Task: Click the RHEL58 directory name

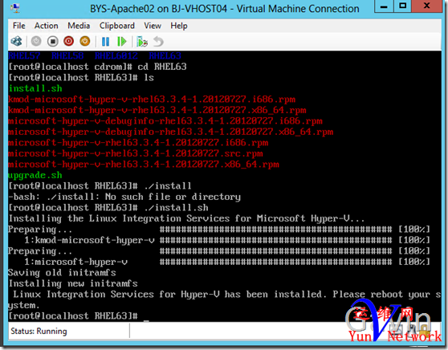Action: tap(67, 55)
